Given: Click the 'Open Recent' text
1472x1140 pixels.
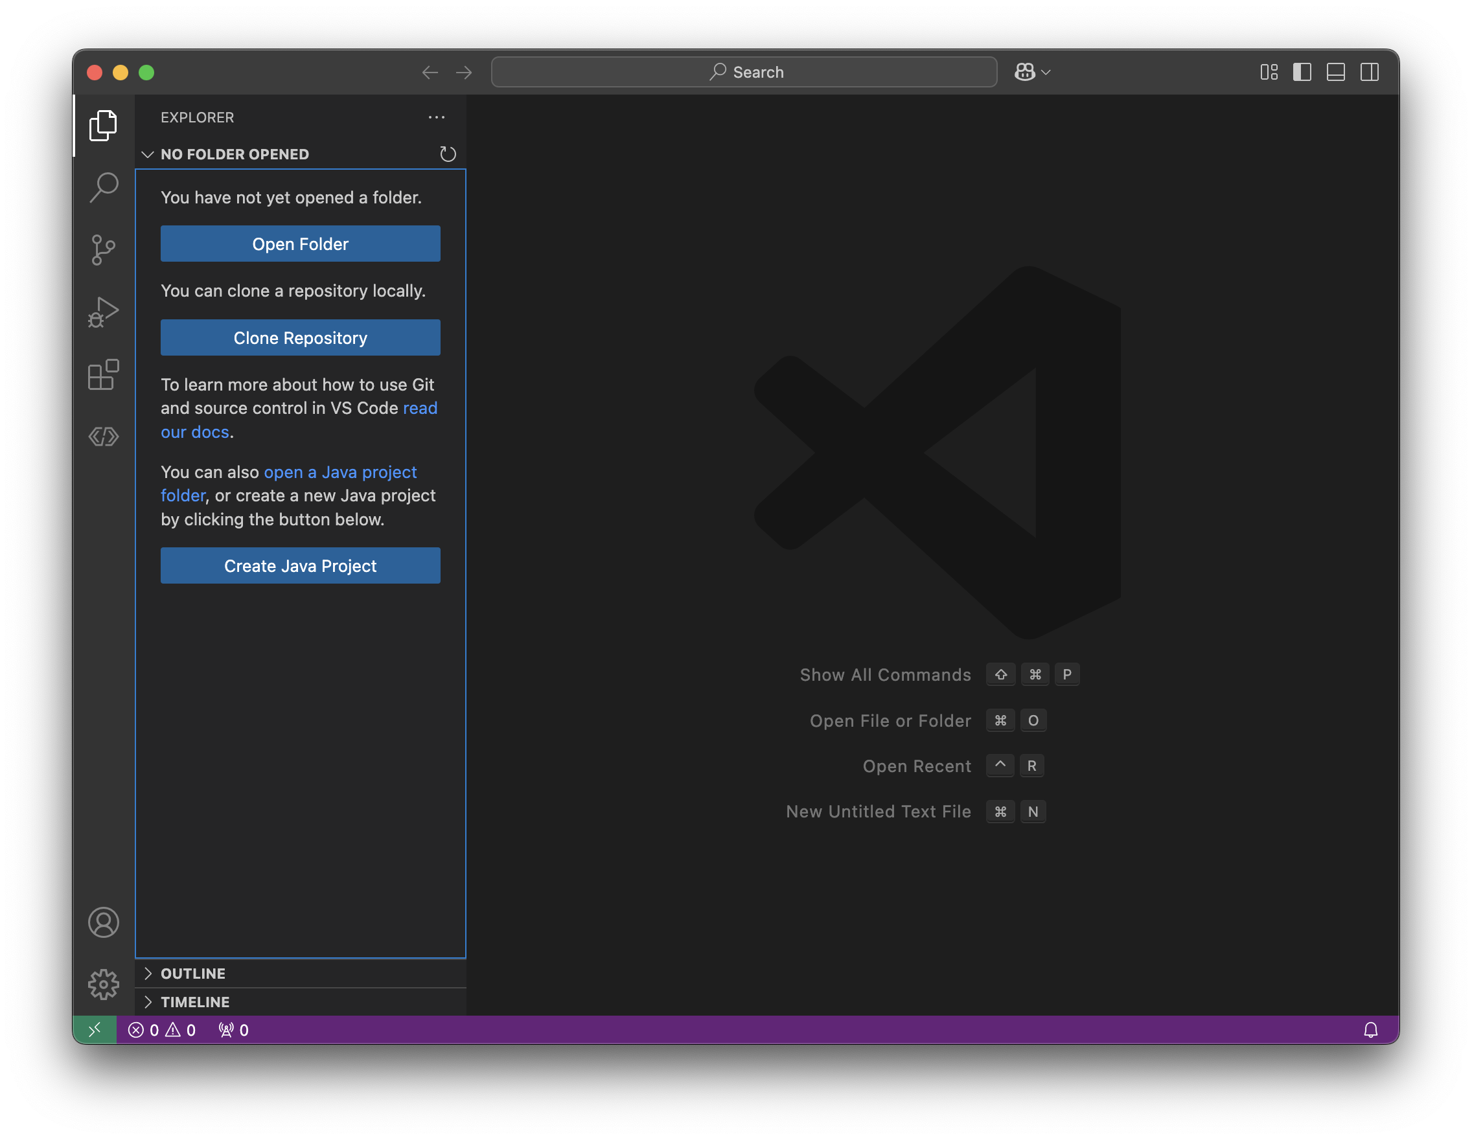Looking at the screenshot, I should click(917, 766).
